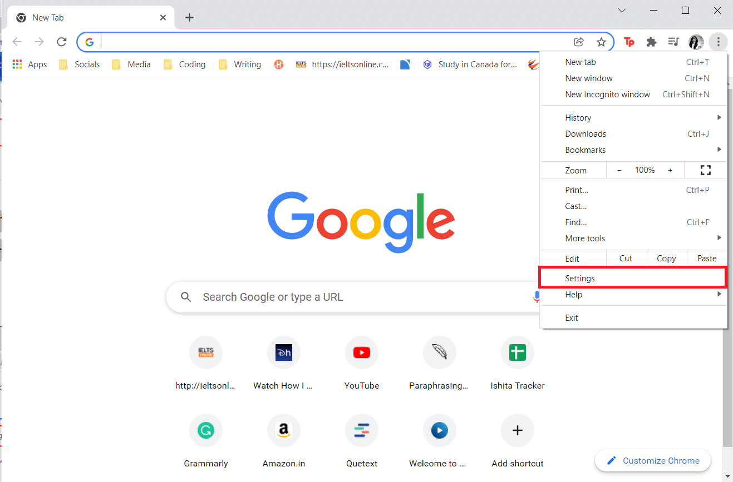Open the Paraphrasing... shortcut tile

pyautogui.click(x=439, y=363)
